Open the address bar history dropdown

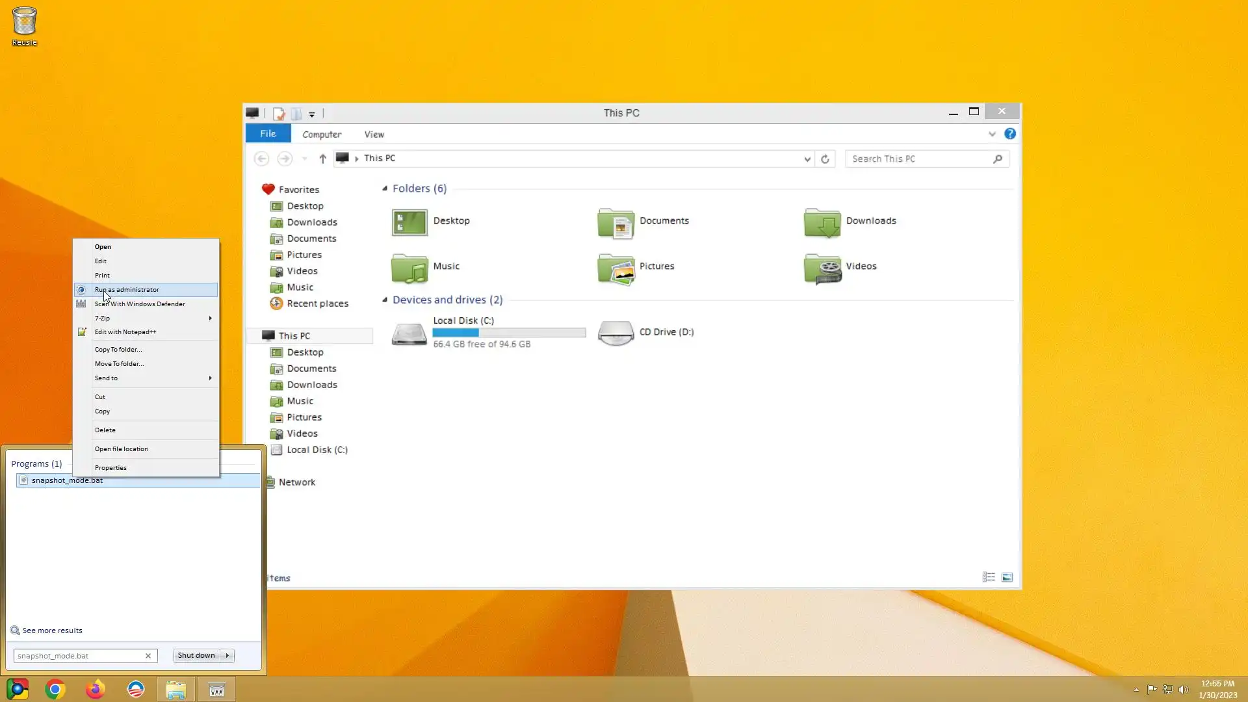point(807,159)
